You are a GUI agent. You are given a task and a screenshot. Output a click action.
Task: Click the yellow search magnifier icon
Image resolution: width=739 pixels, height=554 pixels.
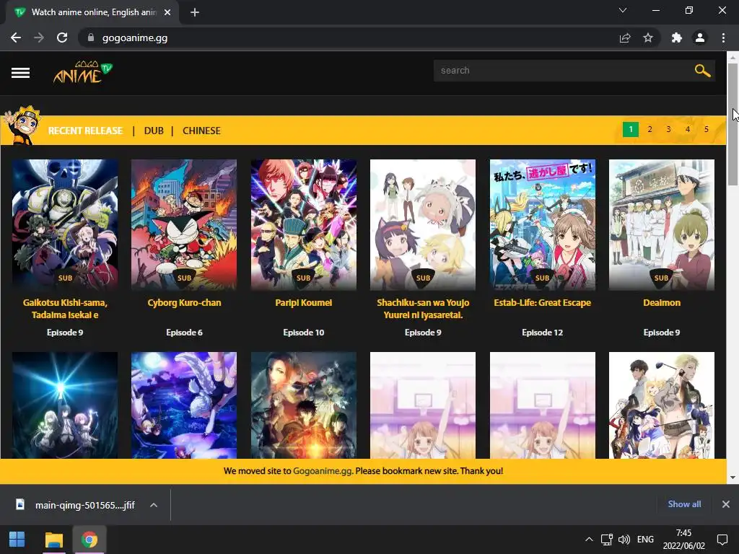(702, 71)
